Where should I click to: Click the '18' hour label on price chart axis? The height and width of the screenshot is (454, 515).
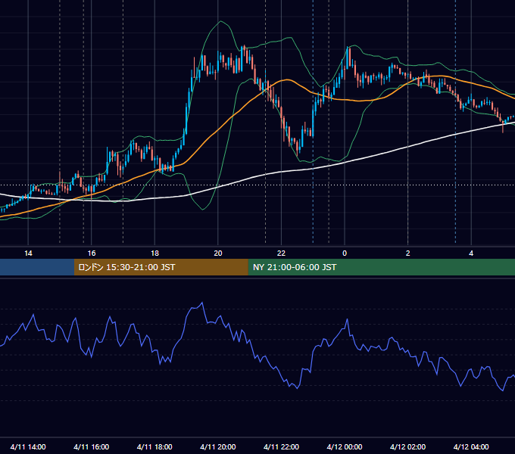coord(154,253)
